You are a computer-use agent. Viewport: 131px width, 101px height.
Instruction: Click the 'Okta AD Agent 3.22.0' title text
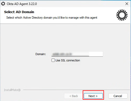tap(22, 4)
